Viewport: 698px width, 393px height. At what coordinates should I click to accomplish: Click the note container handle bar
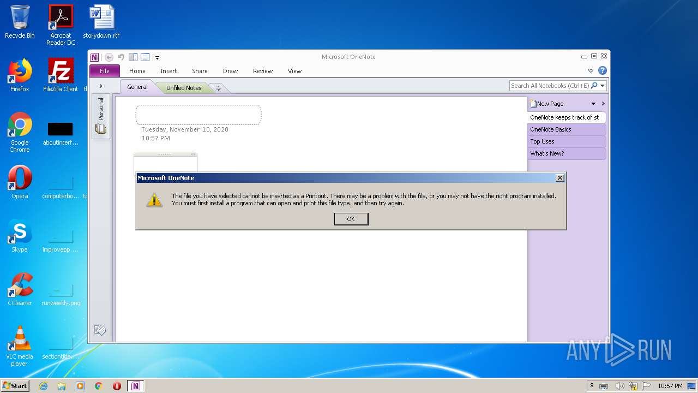(165, 154)
